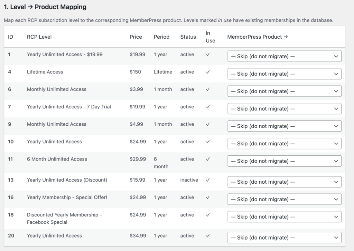This screenshot has width=354, height=251.
Task: Open product dropdown for Yearly Unlimited Access (Discount)
Action: pyautogui.click(x=284, y=182)
